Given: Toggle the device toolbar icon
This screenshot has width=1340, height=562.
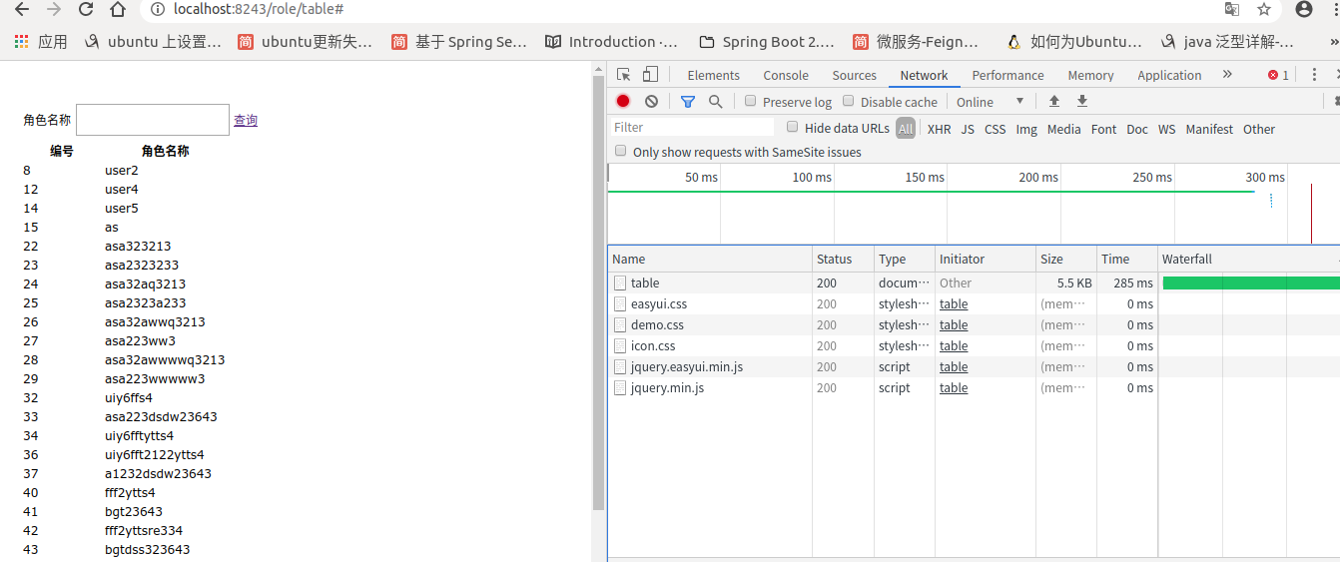Looking at the screenshot, I should [650, 75].
